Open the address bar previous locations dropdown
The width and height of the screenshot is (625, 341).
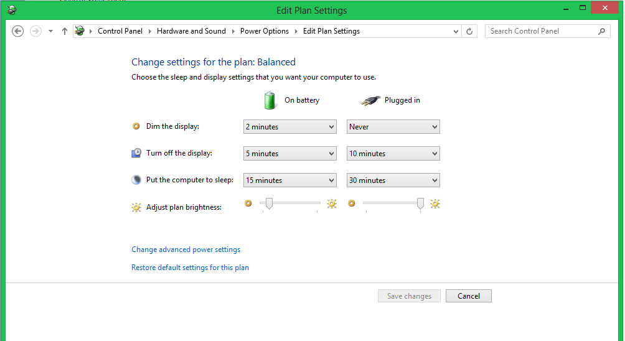(456, 31)
